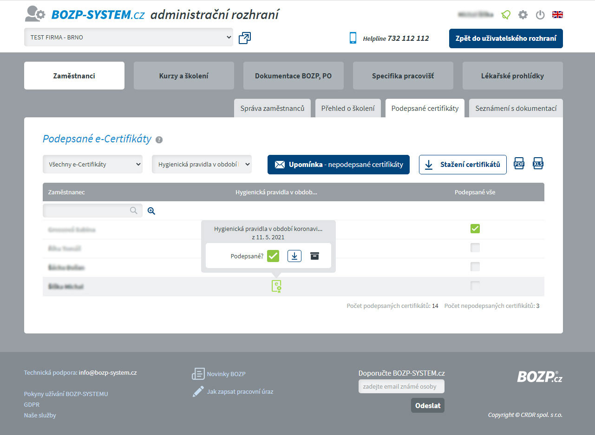Open Pokyny užívání BOZP-SYSTEMU link
This screenshot has height=435, width=595.
click(66, 394)
